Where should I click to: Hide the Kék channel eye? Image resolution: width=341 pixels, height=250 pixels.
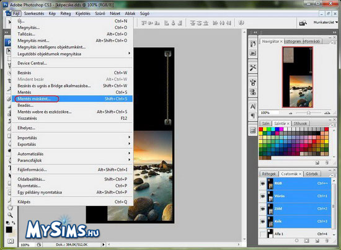(x=263, y=221)
